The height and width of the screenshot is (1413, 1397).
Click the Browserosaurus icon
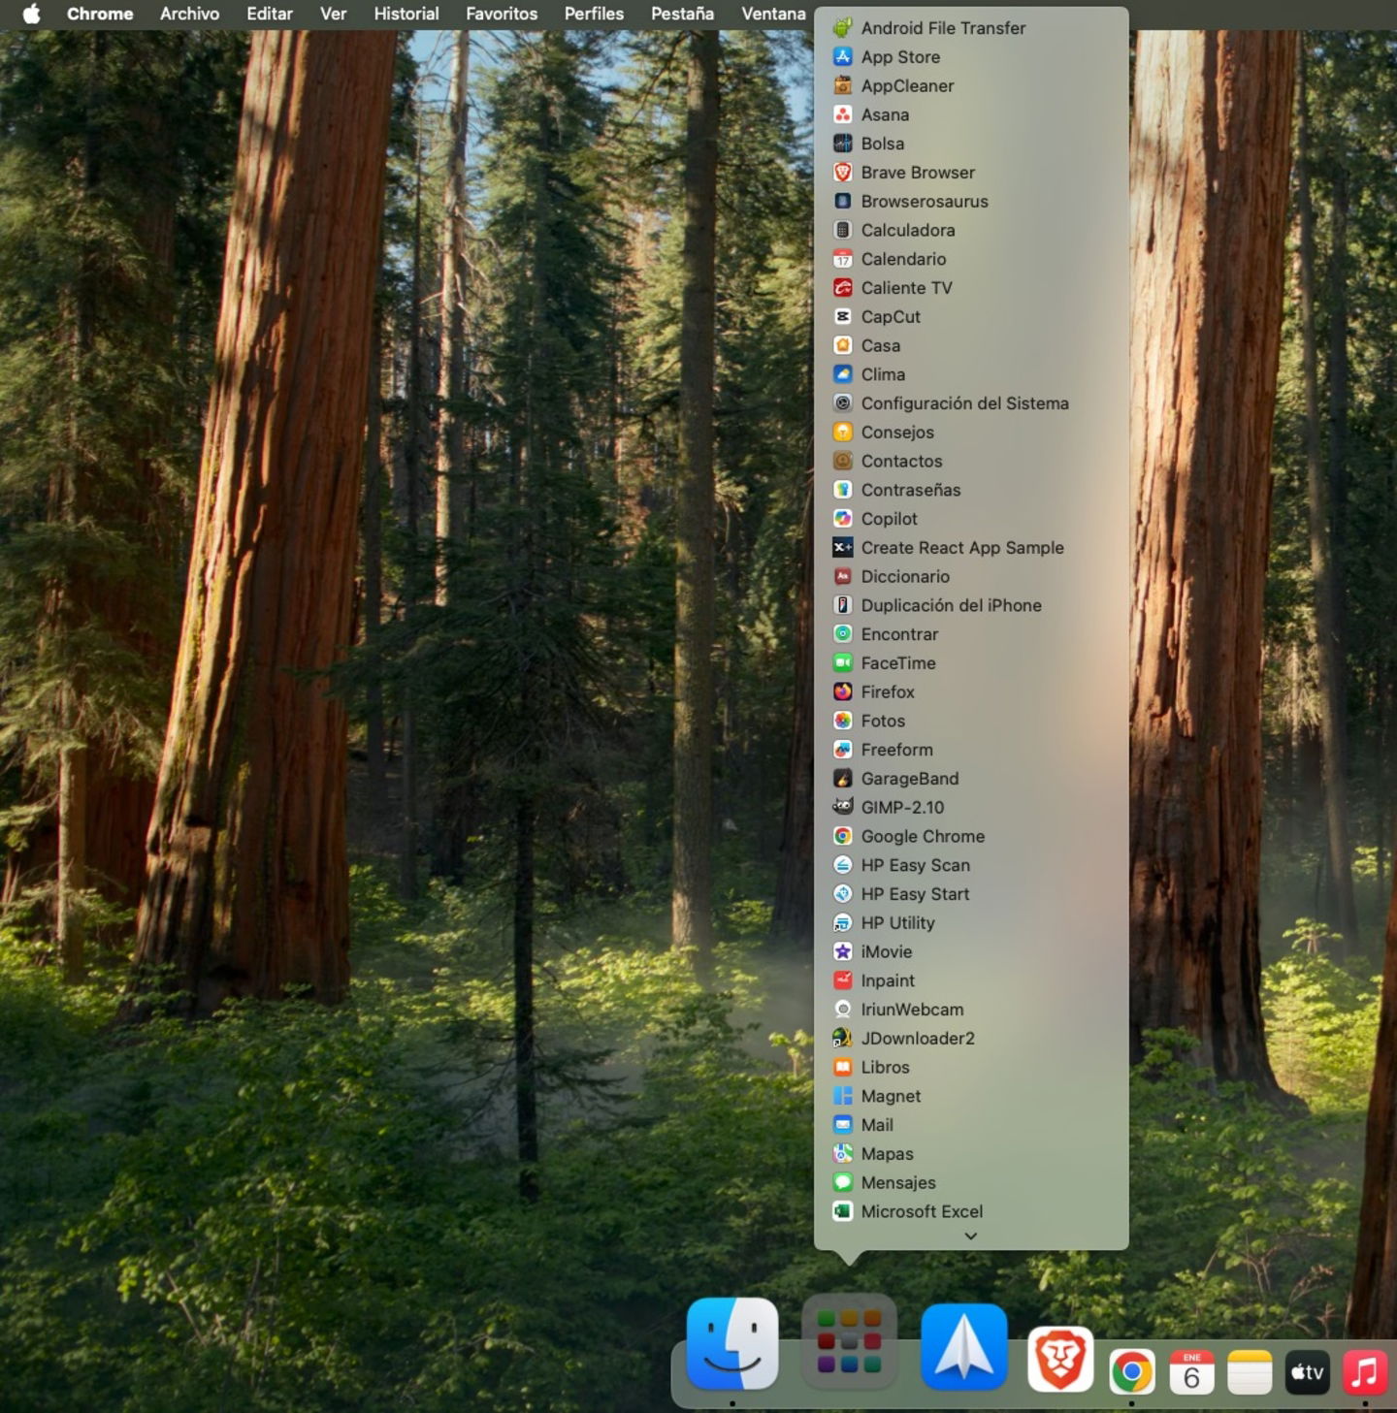pyautogui.click(x=843, y=202)
